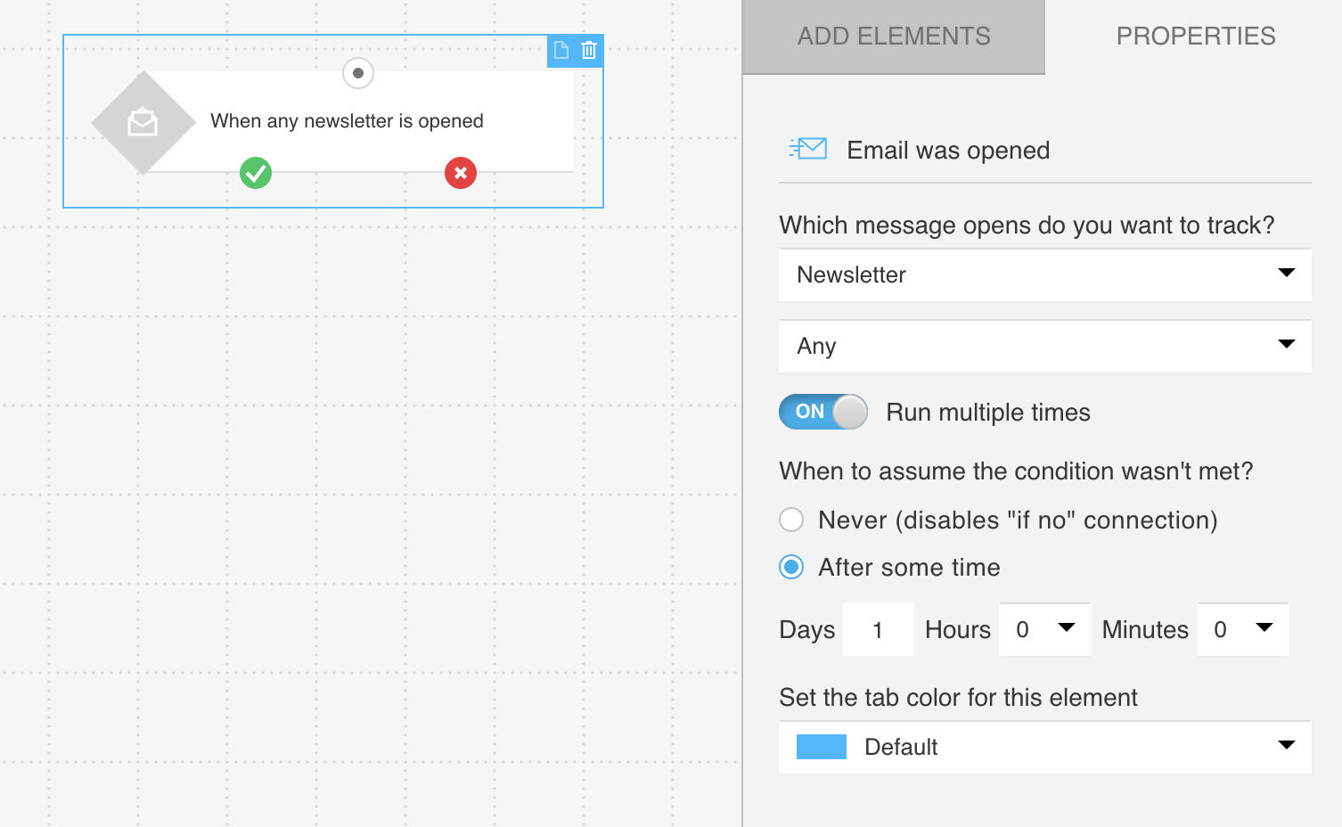Open the Minutes dropdown
1342x827 pixels.
[x=1243, y=629]
